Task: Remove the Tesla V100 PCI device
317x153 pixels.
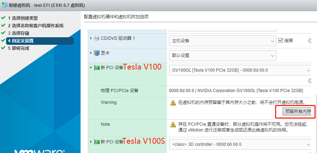Action: 310,81
